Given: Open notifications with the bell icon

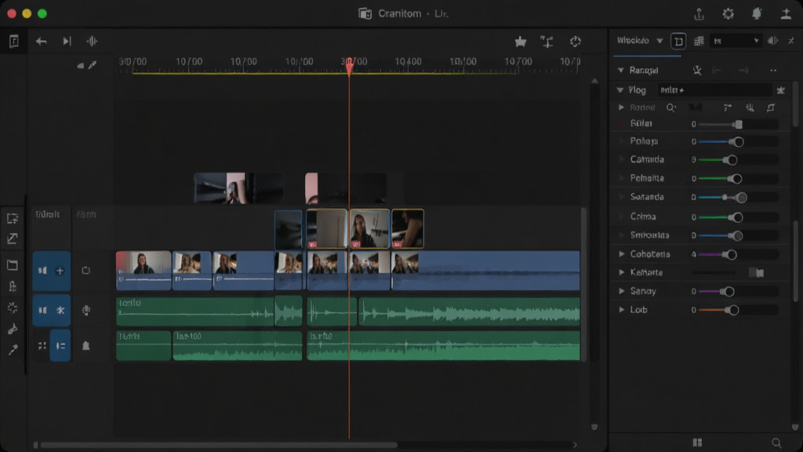Looking at the screenshot, I should click(757, 14).
